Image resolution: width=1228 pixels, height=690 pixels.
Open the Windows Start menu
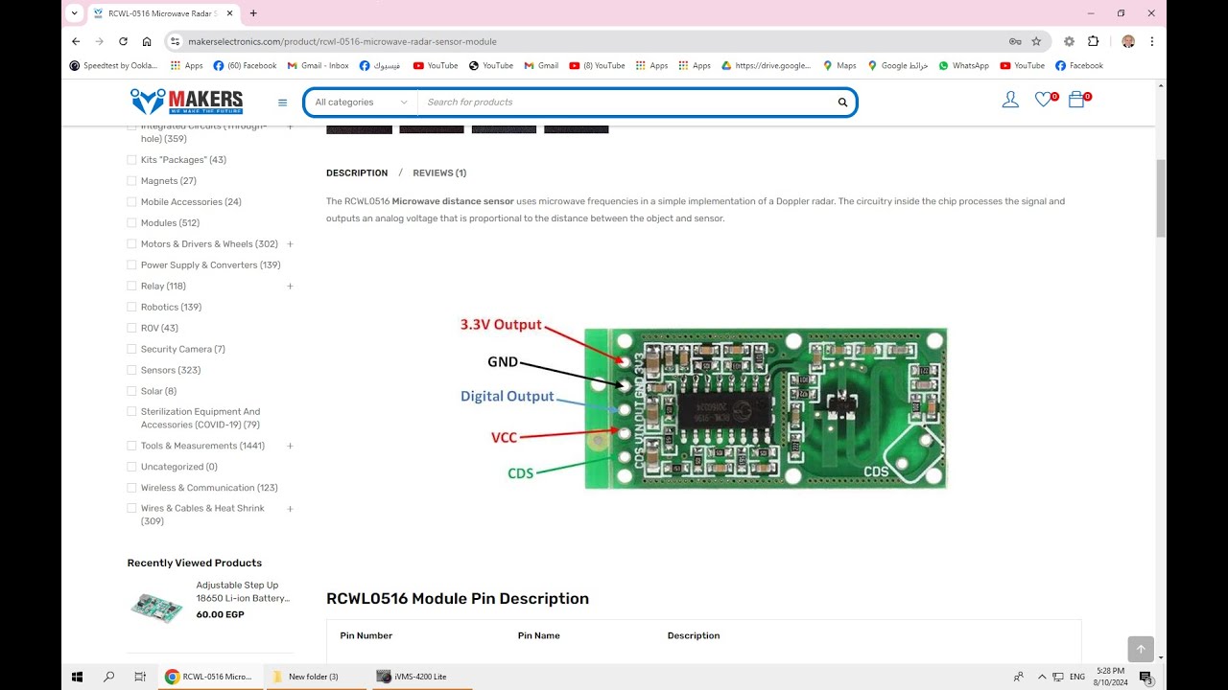pos(78,677)
